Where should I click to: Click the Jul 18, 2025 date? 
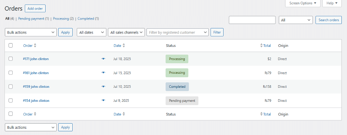pyautogui.click(x=122, y=59)
